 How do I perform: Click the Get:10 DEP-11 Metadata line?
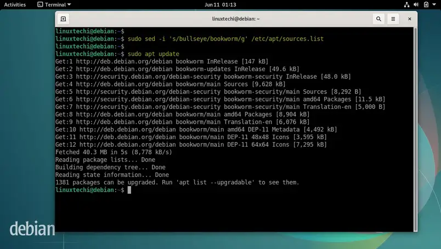coord(196,130)
